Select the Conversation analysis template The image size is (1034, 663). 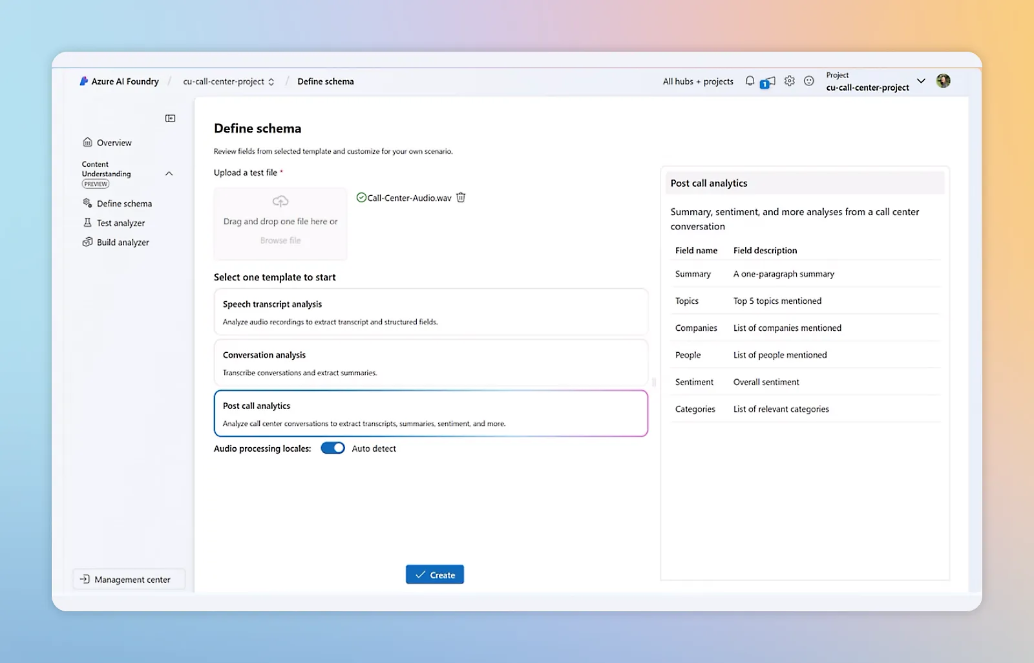430,363
